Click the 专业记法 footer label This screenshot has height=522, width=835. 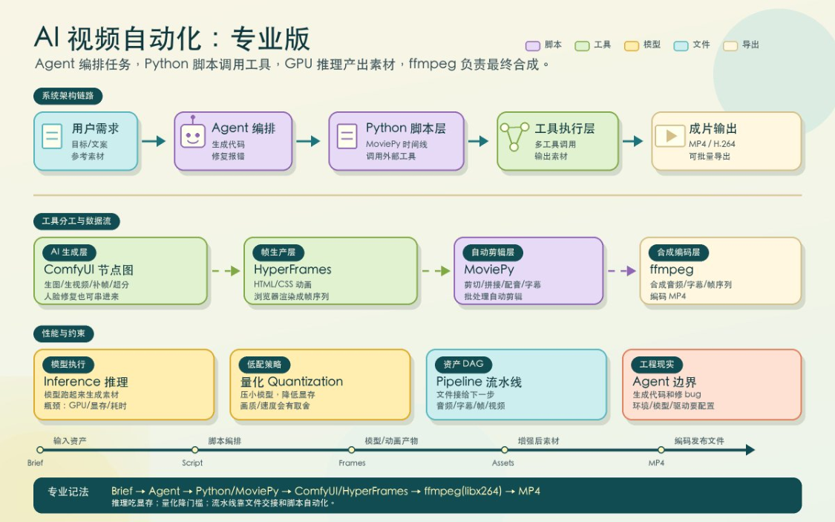pyautogui.click(x=68, y=492)
